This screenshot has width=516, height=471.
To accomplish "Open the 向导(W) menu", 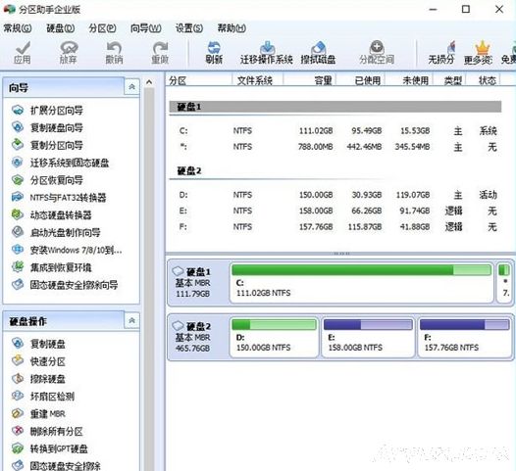I will coord(145,28).
